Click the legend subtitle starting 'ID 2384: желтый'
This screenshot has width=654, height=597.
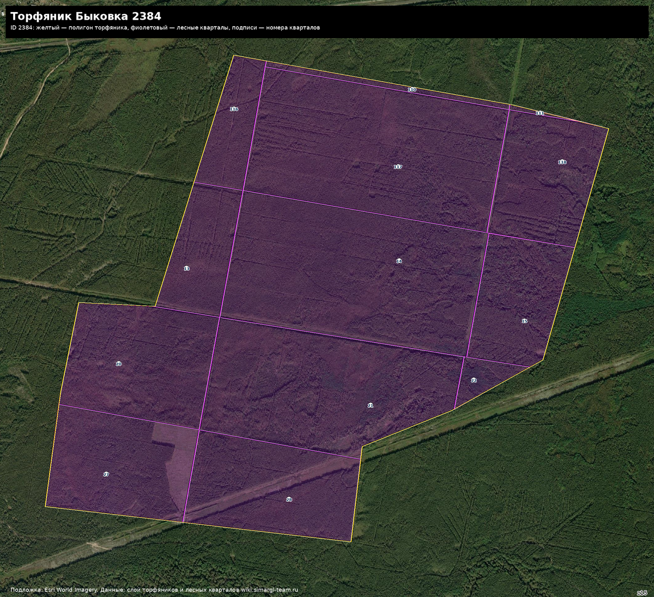[165, 28]
